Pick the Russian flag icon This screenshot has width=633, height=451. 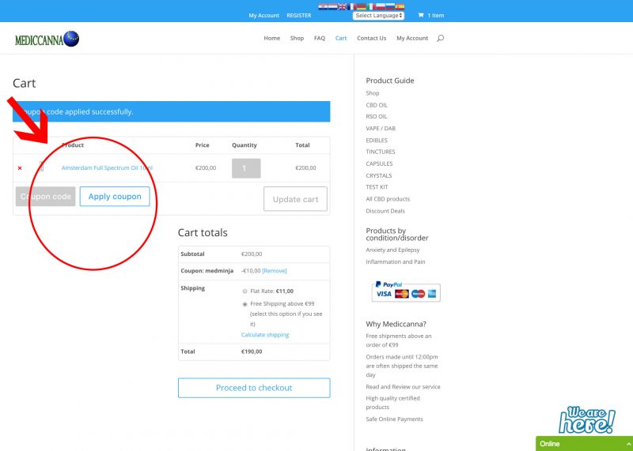point(390,6)
